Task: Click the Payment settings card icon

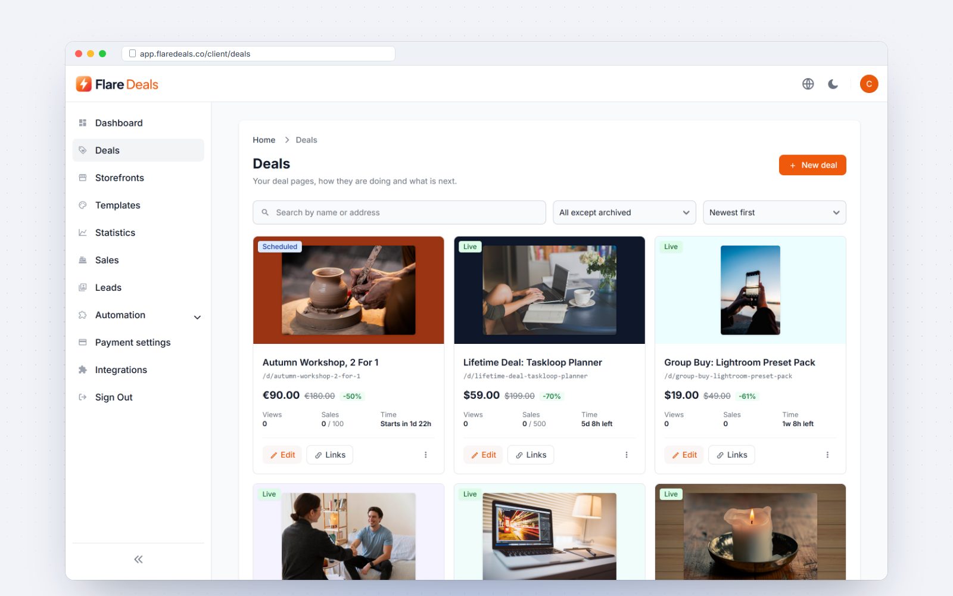Action: pyautogui.click(x=83, y=342)
